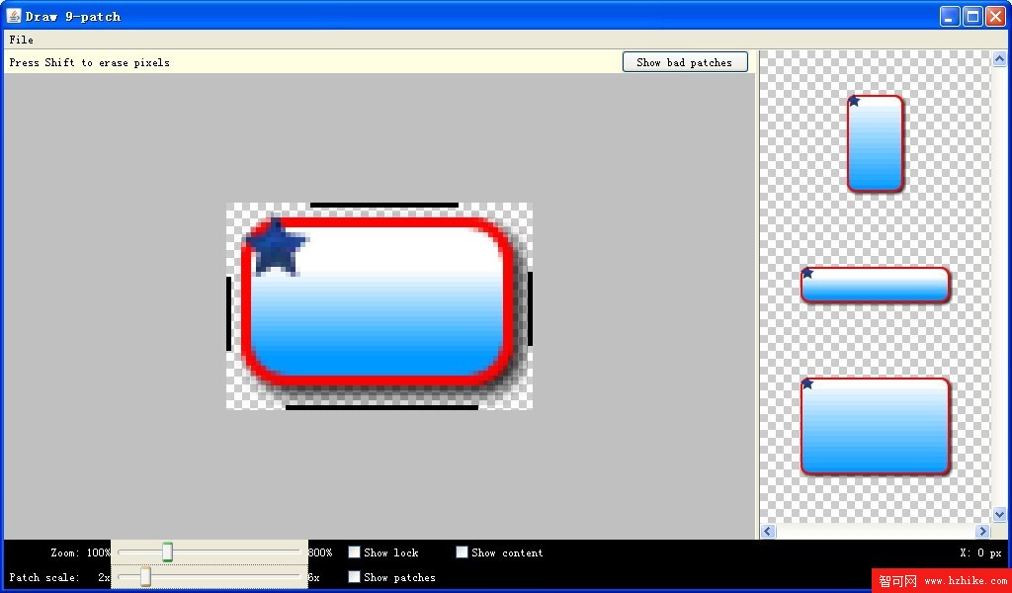Select the horizontally stretched preview thumbnail
The image size is (1012, 593).
[x=876, y=285]
